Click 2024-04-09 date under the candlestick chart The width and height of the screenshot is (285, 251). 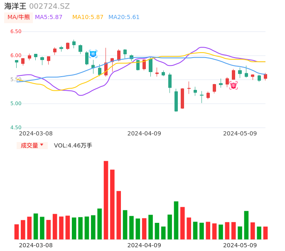(144, 133)
